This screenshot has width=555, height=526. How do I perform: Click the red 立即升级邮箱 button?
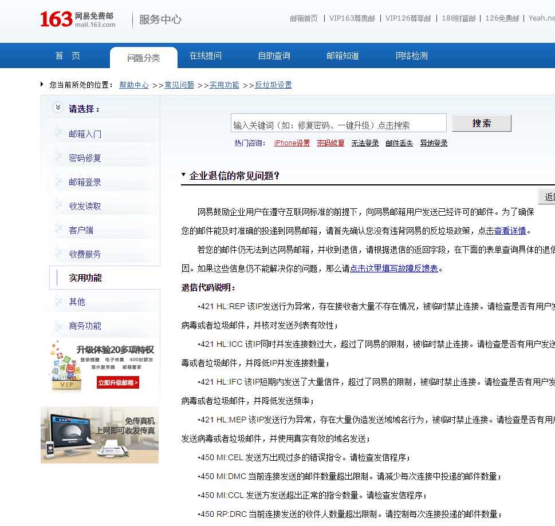click(x=118, y=382)
